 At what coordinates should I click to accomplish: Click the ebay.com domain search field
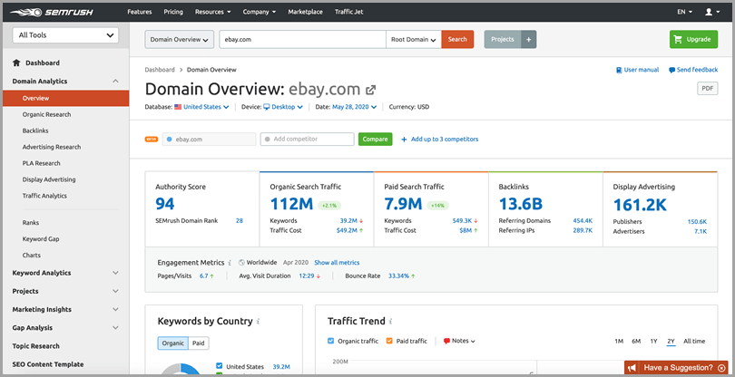click(x=303, y=40)
